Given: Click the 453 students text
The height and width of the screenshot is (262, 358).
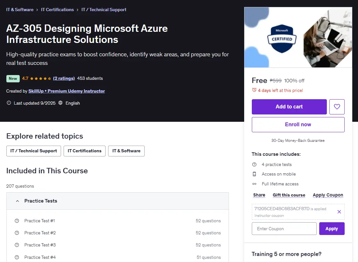Looking at the screenshot, I should click(90, 78).
